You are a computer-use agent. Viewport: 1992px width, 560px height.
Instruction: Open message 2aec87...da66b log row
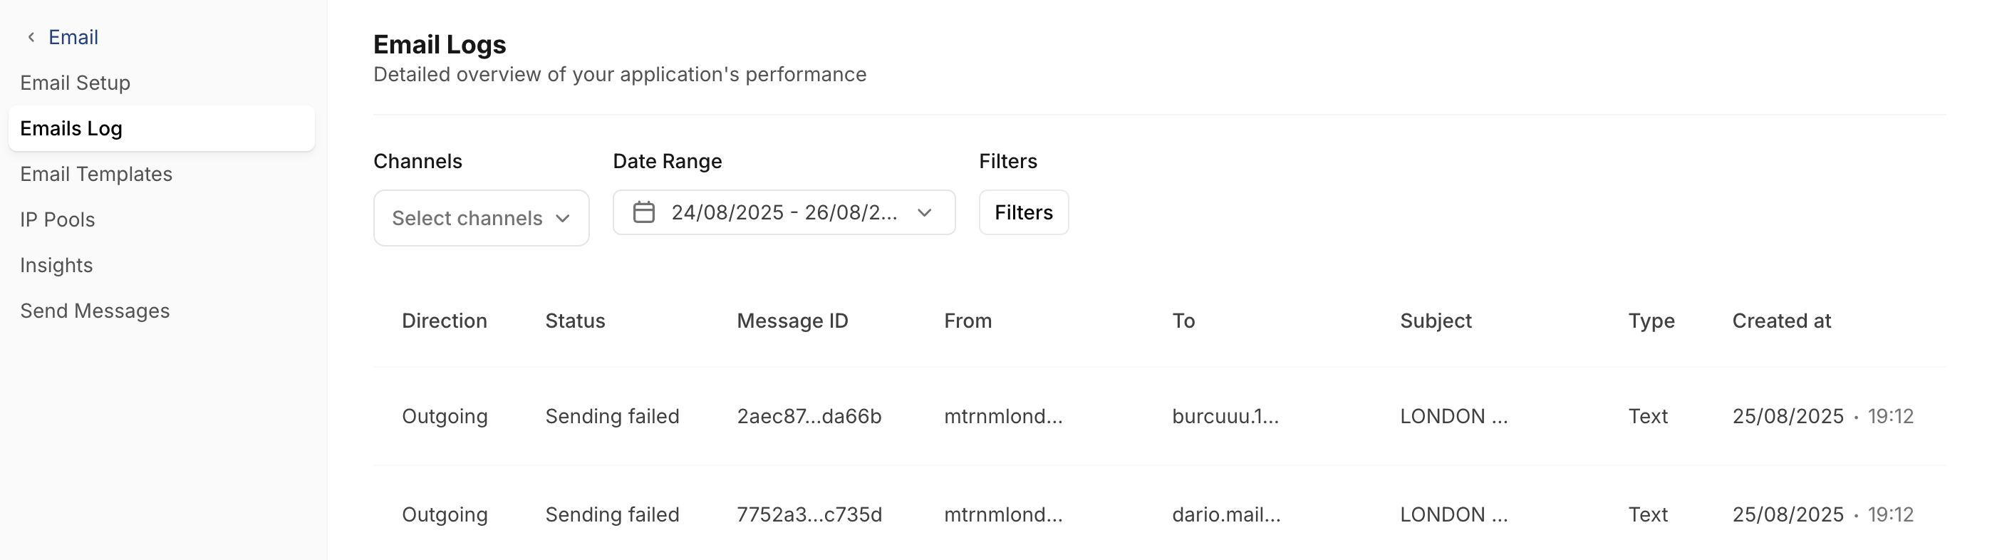809,416
